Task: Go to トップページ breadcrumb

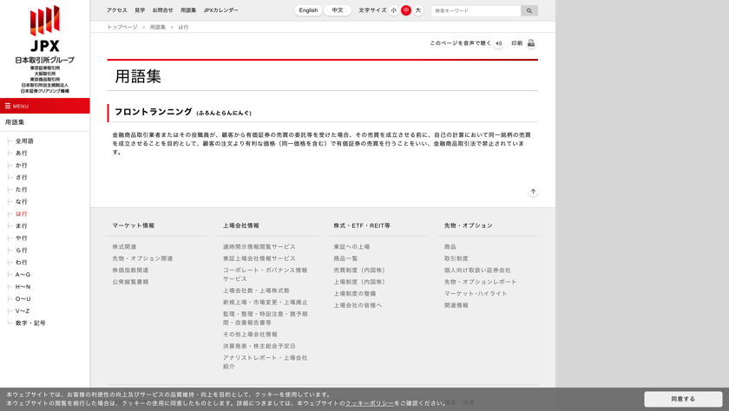Action: point(122,27)
